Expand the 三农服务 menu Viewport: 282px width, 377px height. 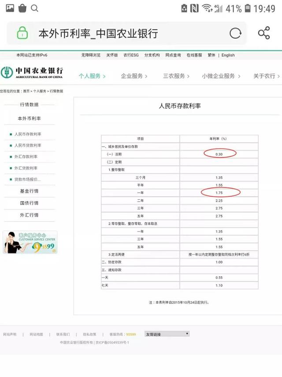pos(176,76)
